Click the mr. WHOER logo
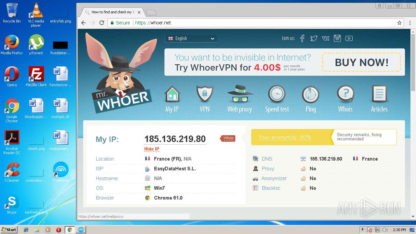The width and height of the screenshot is (416, 234). pos(122,73)
